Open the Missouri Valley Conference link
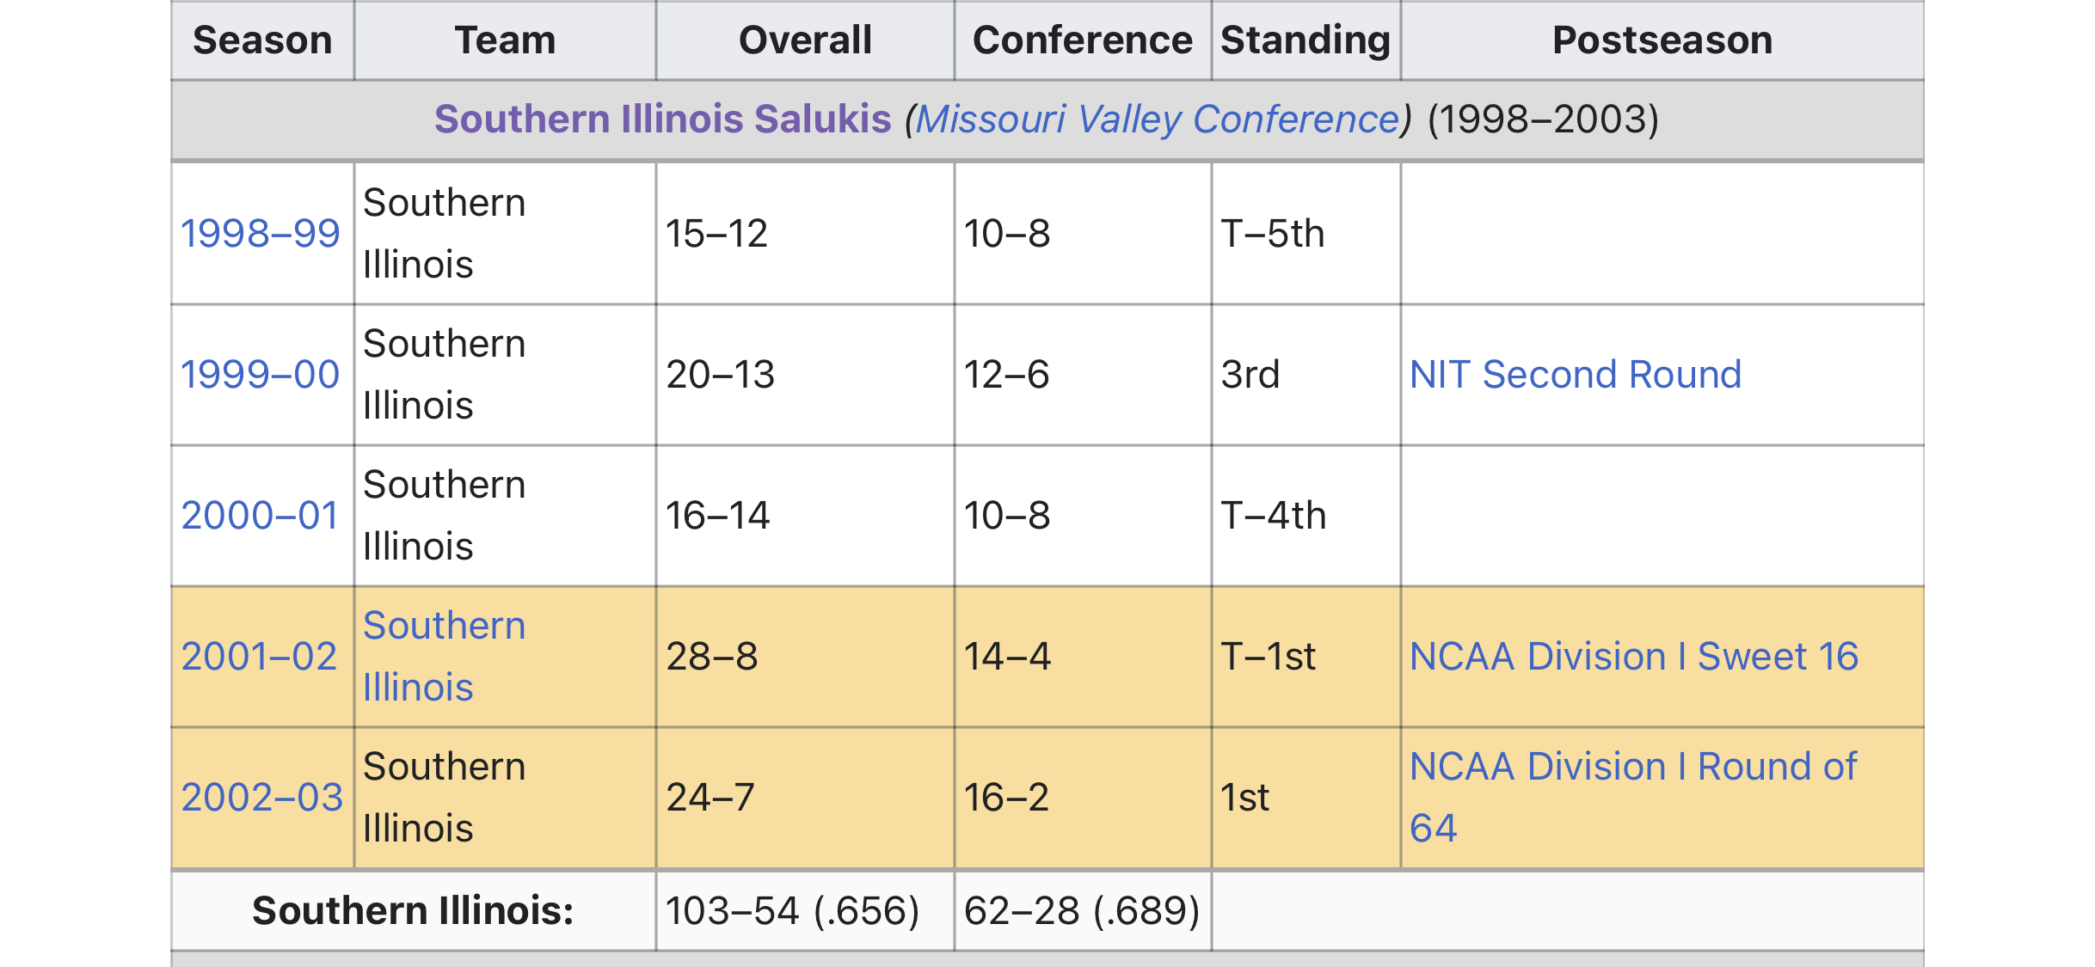This screenshot has width=2095, height=967. 1158,119
